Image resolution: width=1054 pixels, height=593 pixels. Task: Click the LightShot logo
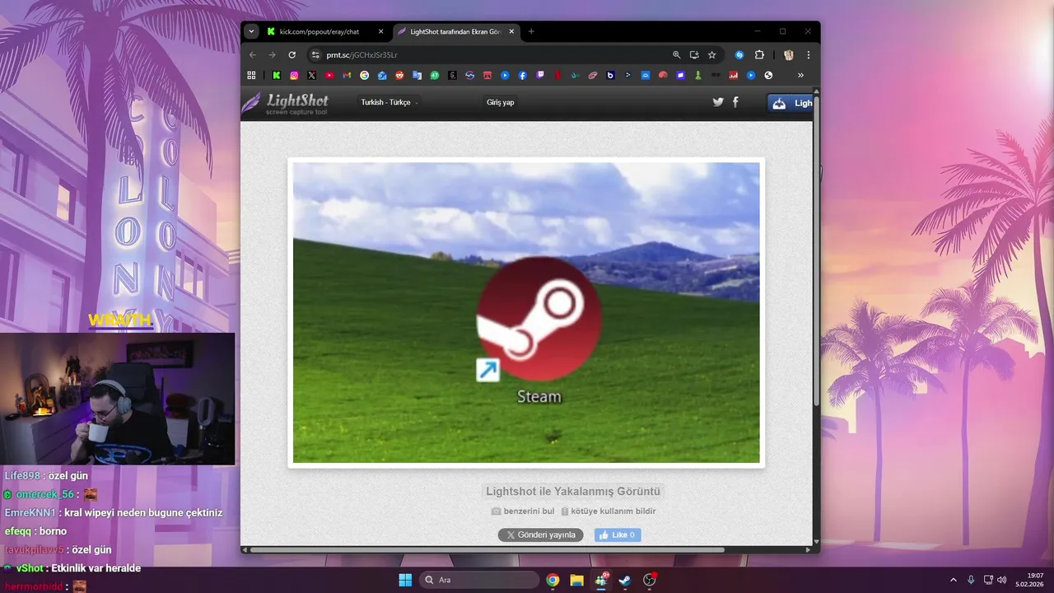(x=285, y=104)
